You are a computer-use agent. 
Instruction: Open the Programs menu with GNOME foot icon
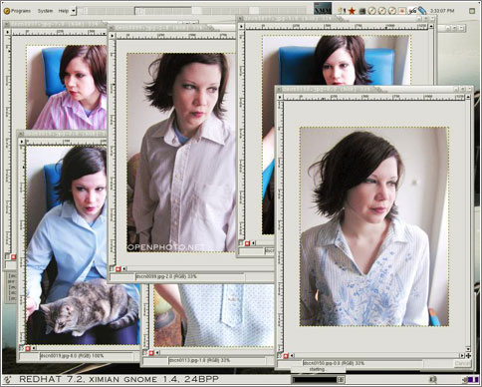click(17, 11)
